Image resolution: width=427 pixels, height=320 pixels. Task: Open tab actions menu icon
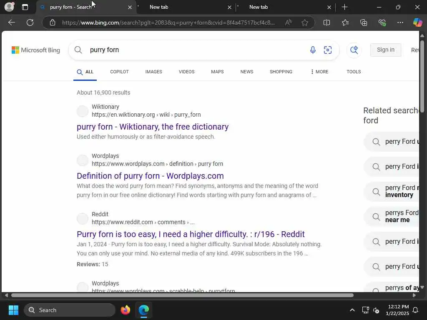[x=25, y=7]
